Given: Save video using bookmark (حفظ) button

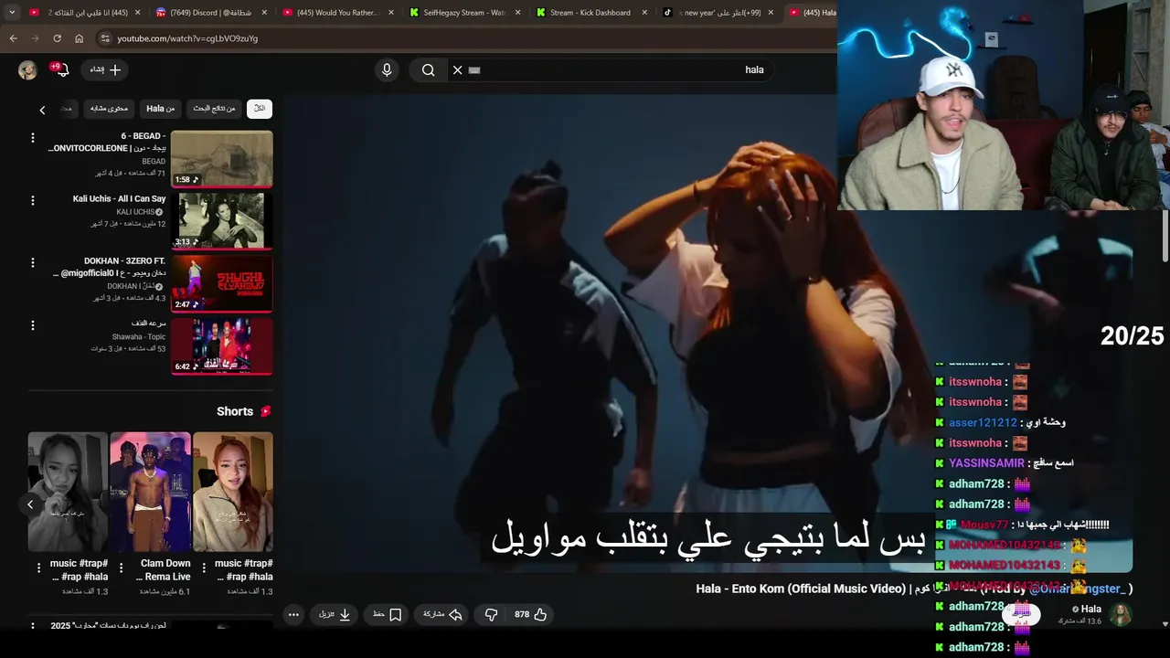Looking at the screenshot, I should pos(387,614).
